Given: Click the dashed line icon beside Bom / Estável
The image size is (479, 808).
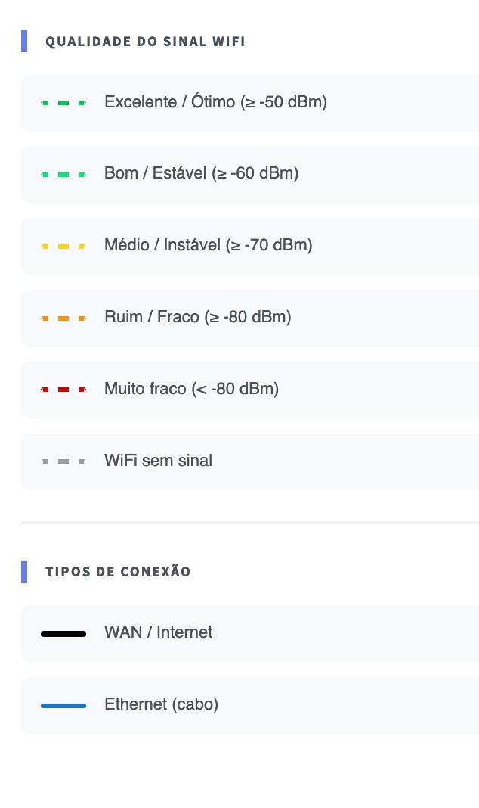Looking at the screenshot, I should (x=63, y=175).
